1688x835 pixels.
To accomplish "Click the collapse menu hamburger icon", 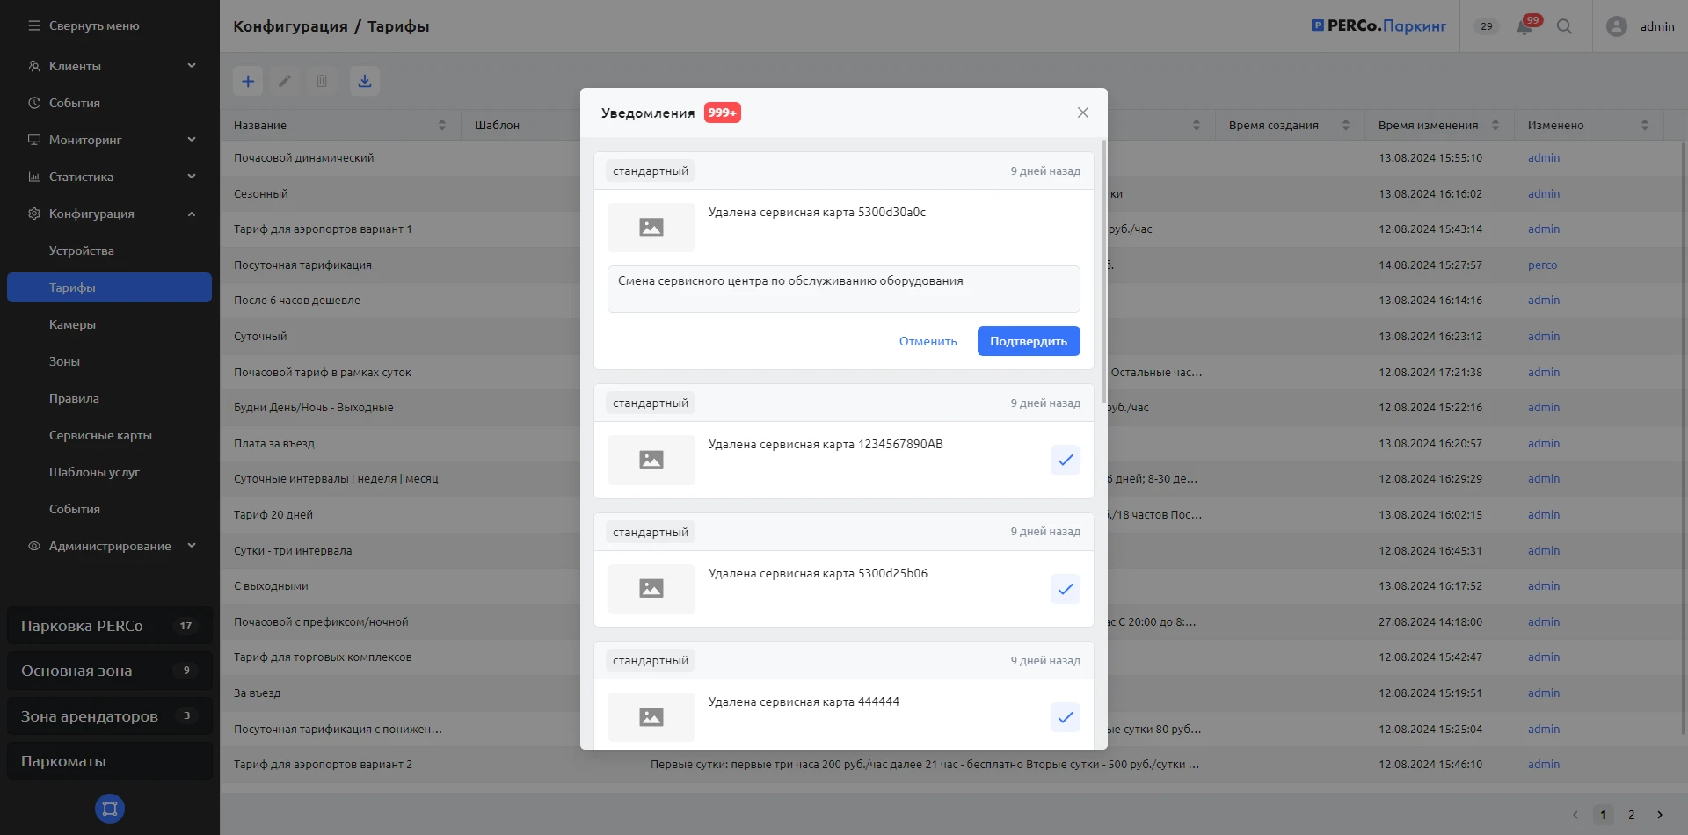I will [34, 25].
